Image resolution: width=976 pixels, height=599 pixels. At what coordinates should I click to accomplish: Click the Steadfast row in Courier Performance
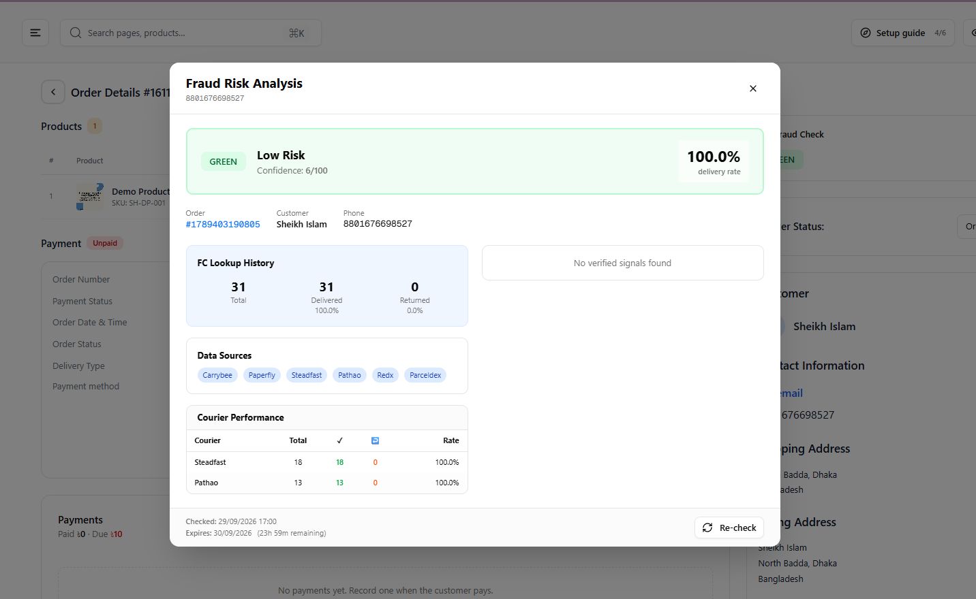327,462
